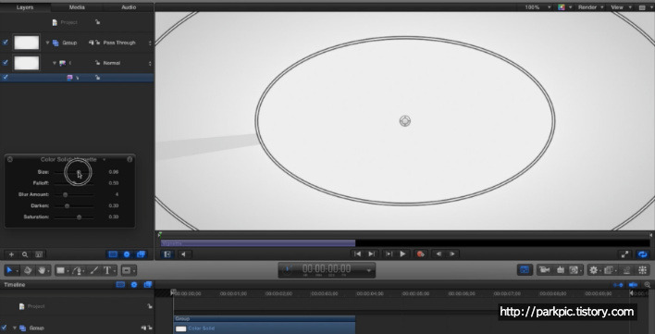655x334 pixels.
Task: Toggle loop playback button
Action: pyautogui.click(x=642, y=254)
